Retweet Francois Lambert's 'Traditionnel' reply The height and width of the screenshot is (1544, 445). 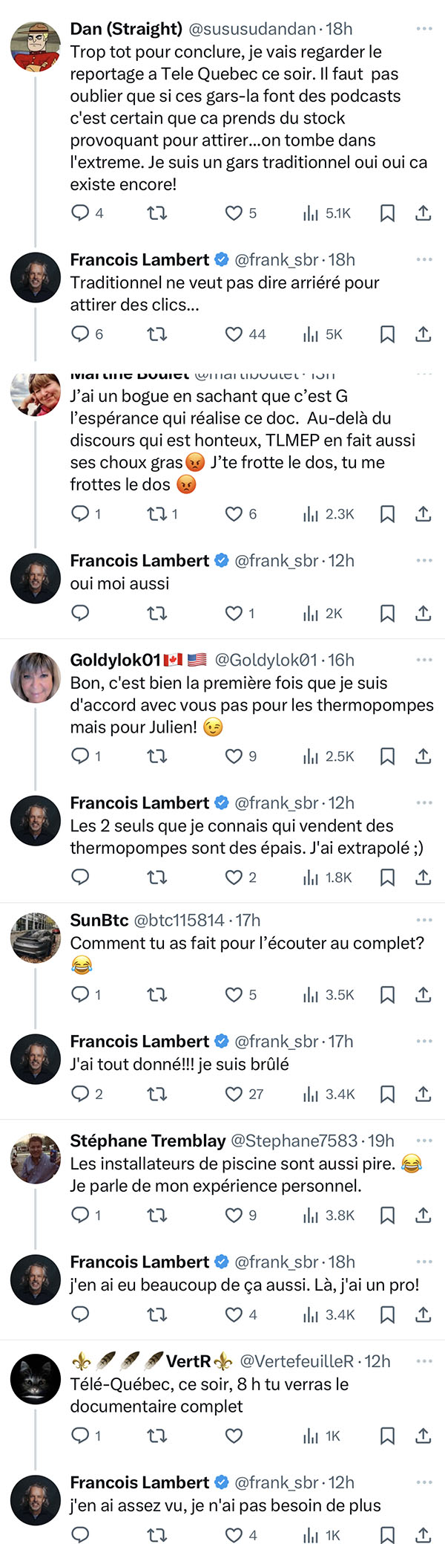tap(156, 334)
